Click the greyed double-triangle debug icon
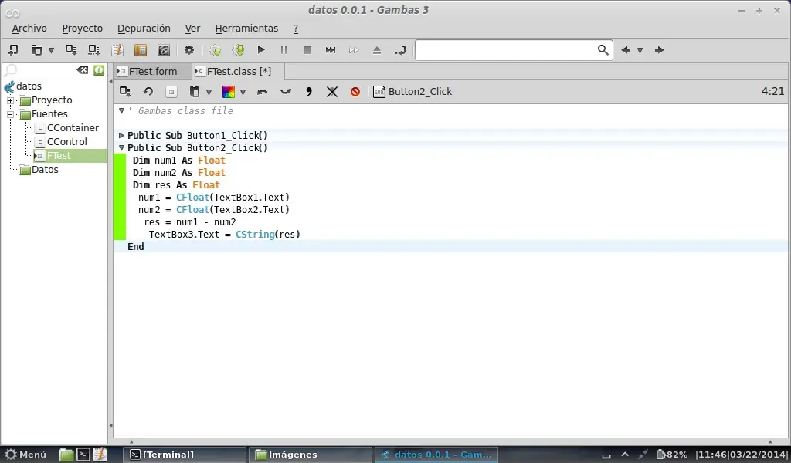This screenshot has height=463, width=791. pyautogui.click(x=354, y=50)
